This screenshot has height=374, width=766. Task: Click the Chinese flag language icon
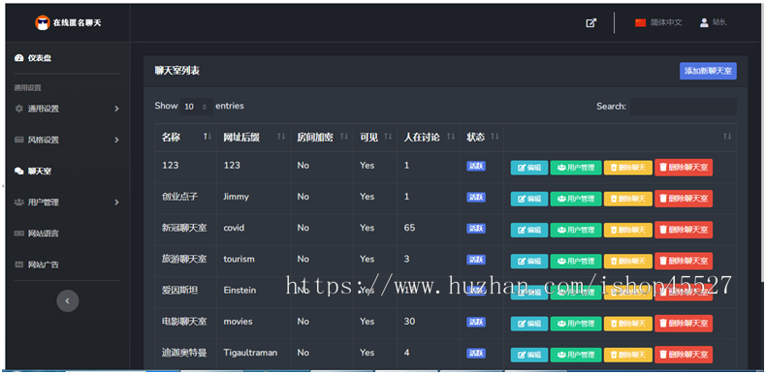tap(641, 22)
